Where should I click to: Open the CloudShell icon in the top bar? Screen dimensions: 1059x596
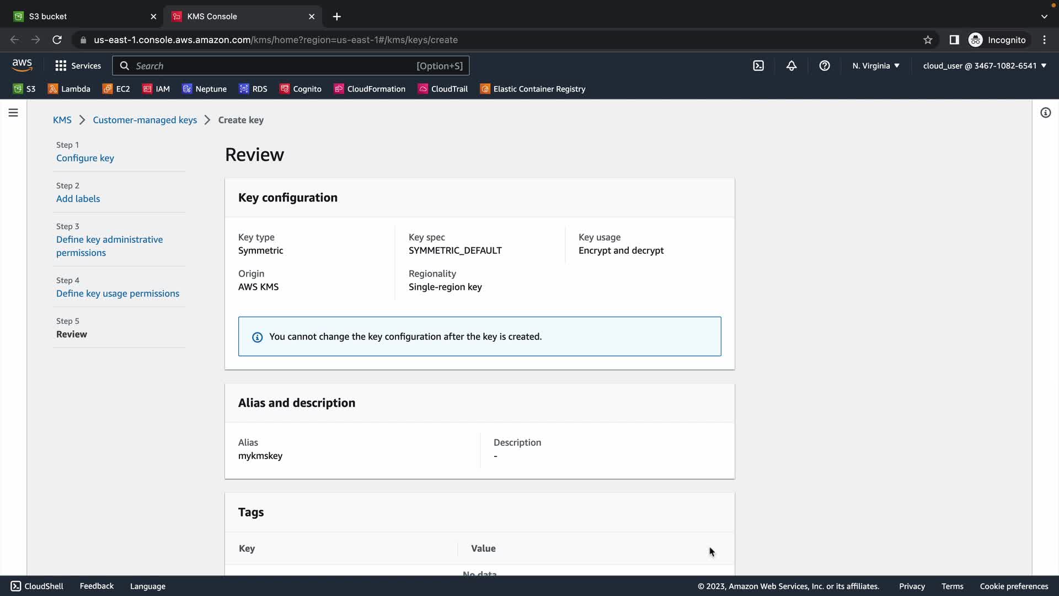(x=758, y=66)
